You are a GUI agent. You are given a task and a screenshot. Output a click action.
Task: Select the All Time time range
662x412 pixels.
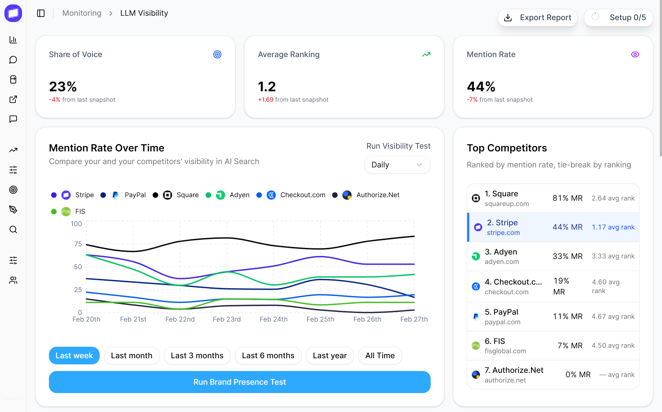pos(380,355)
